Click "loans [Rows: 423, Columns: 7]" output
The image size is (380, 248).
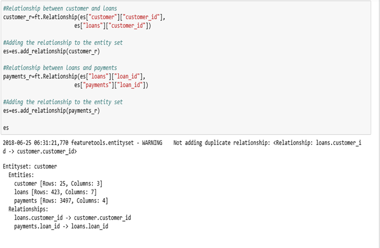[55, 192]
